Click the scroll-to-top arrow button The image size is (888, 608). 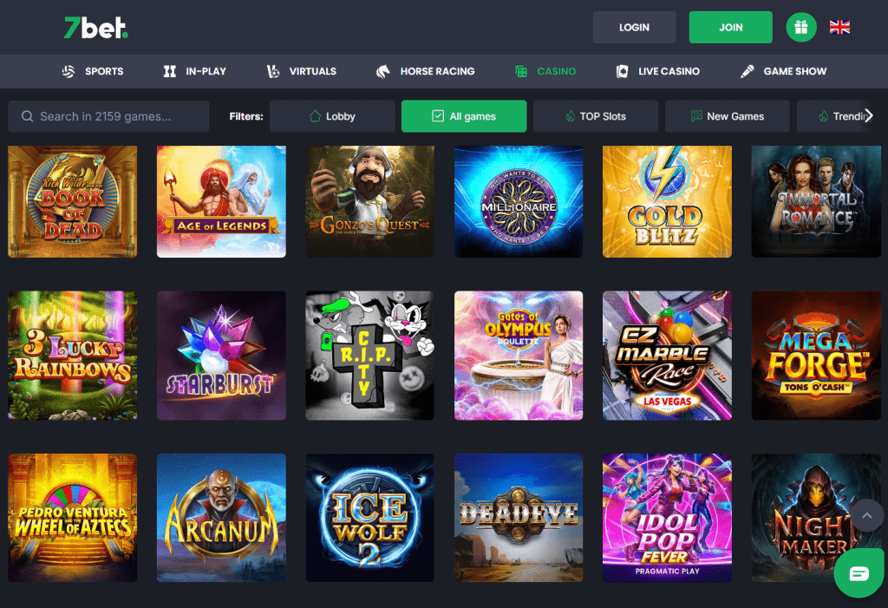point(866,515)
